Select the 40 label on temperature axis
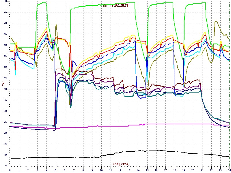The width and height of the screenshot is (231, 173). (x=5, y=89)
